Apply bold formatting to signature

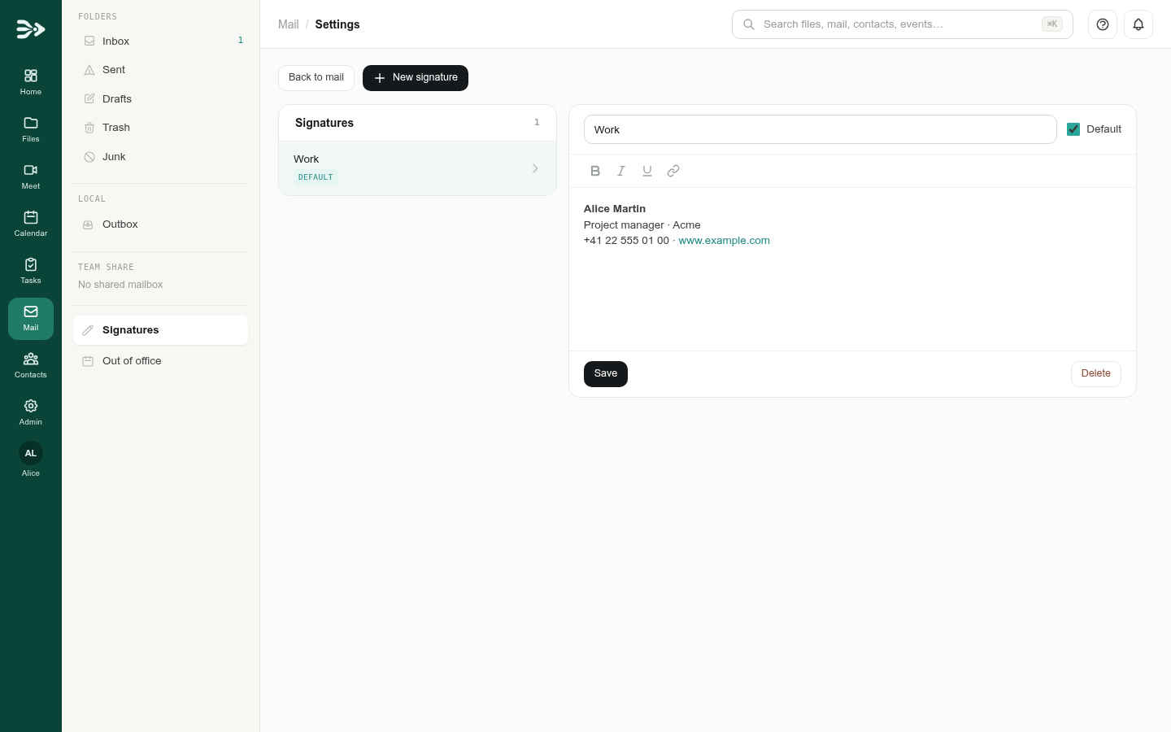(x=595, y=171)
